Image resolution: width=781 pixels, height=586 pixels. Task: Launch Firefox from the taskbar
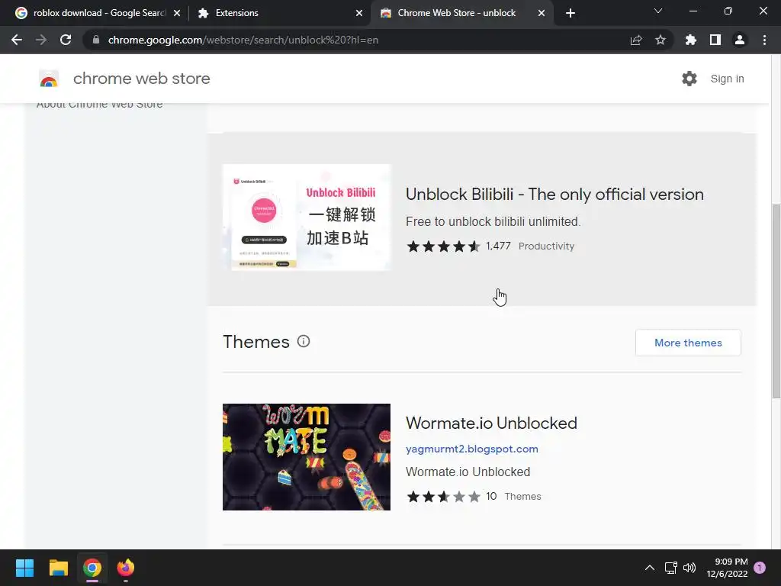(x=126, y=568)
